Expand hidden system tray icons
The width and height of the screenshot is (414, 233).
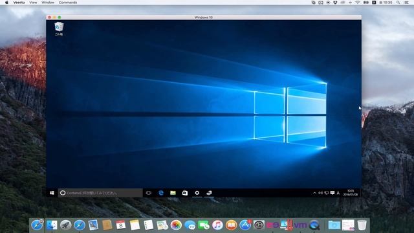(x=314, y=193)
